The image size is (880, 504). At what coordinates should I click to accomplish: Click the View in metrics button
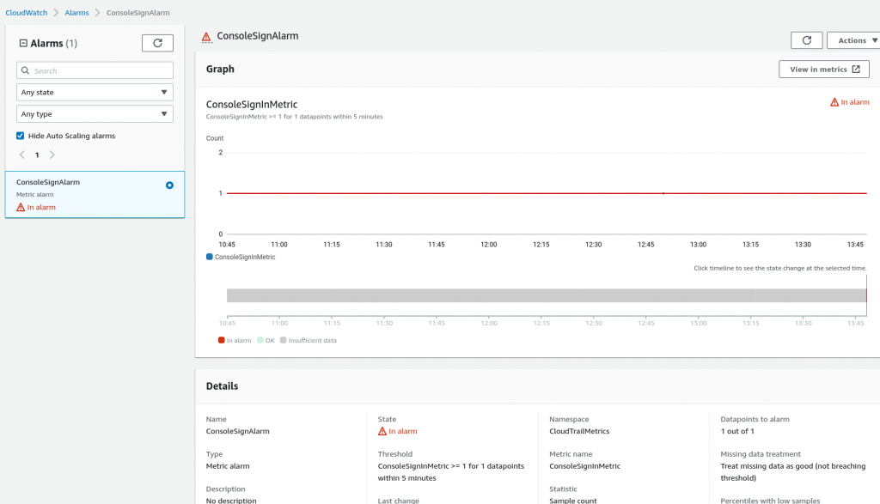[823, 69]
